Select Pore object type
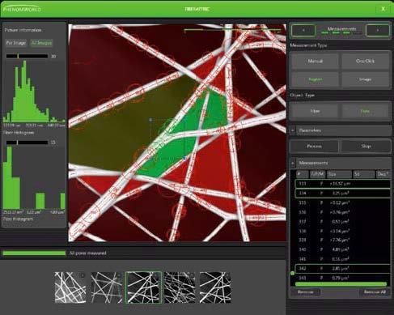 (x=365, y=111)
